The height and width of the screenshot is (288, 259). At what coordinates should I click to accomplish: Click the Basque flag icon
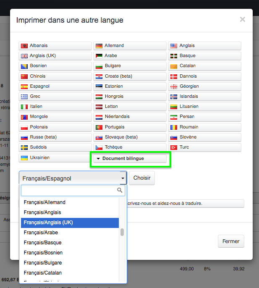pos(174,56)
